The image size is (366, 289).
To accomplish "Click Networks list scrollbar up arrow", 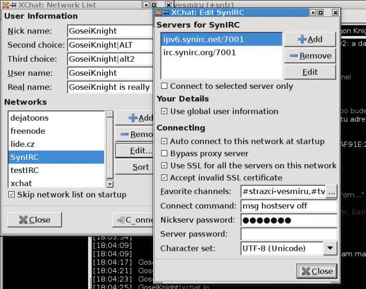I will 110,114.
